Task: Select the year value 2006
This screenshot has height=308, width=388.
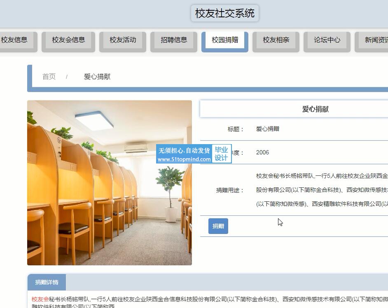Action: pyautogui.click(x=262, y=152)
